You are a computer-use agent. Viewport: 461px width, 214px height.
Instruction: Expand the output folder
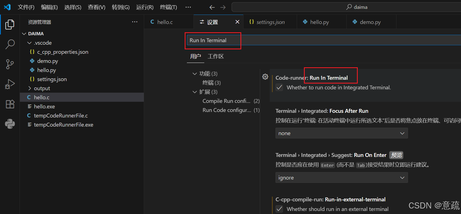click(x=30, y=88)
